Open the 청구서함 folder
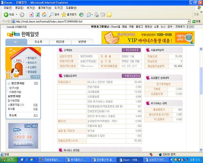The image size is (203, 163). pyautogui.click(x=14, y=88)
